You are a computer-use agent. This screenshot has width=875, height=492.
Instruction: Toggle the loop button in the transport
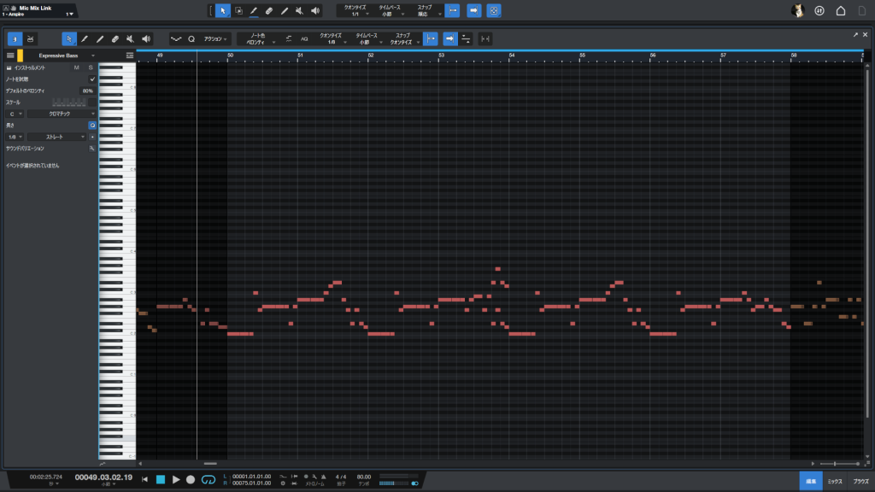[208, 480]
